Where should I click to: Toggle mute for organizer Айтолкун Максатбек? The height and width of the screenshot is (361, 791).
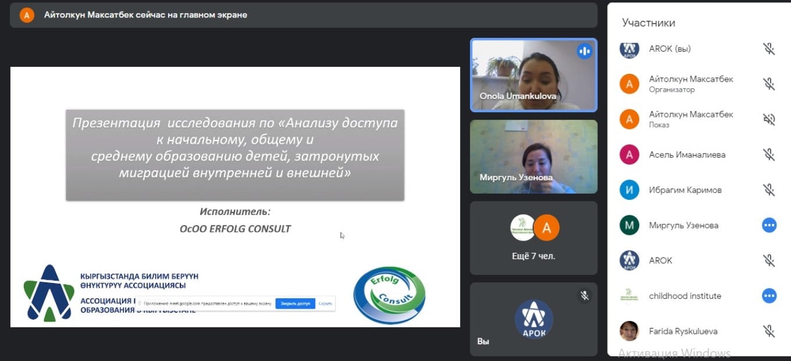[769, 84]
